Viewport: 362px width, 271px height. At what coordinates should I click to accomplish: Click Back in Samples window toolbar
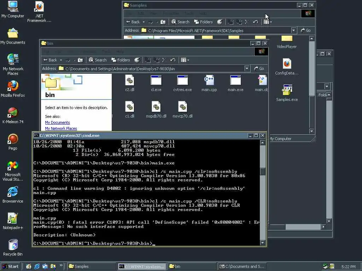(133, 22)
